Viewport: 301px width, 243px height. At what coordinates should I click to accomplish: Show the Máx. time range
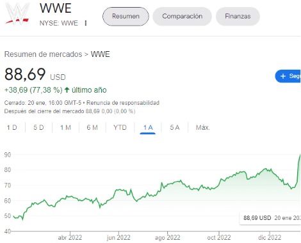pos(203,127)
